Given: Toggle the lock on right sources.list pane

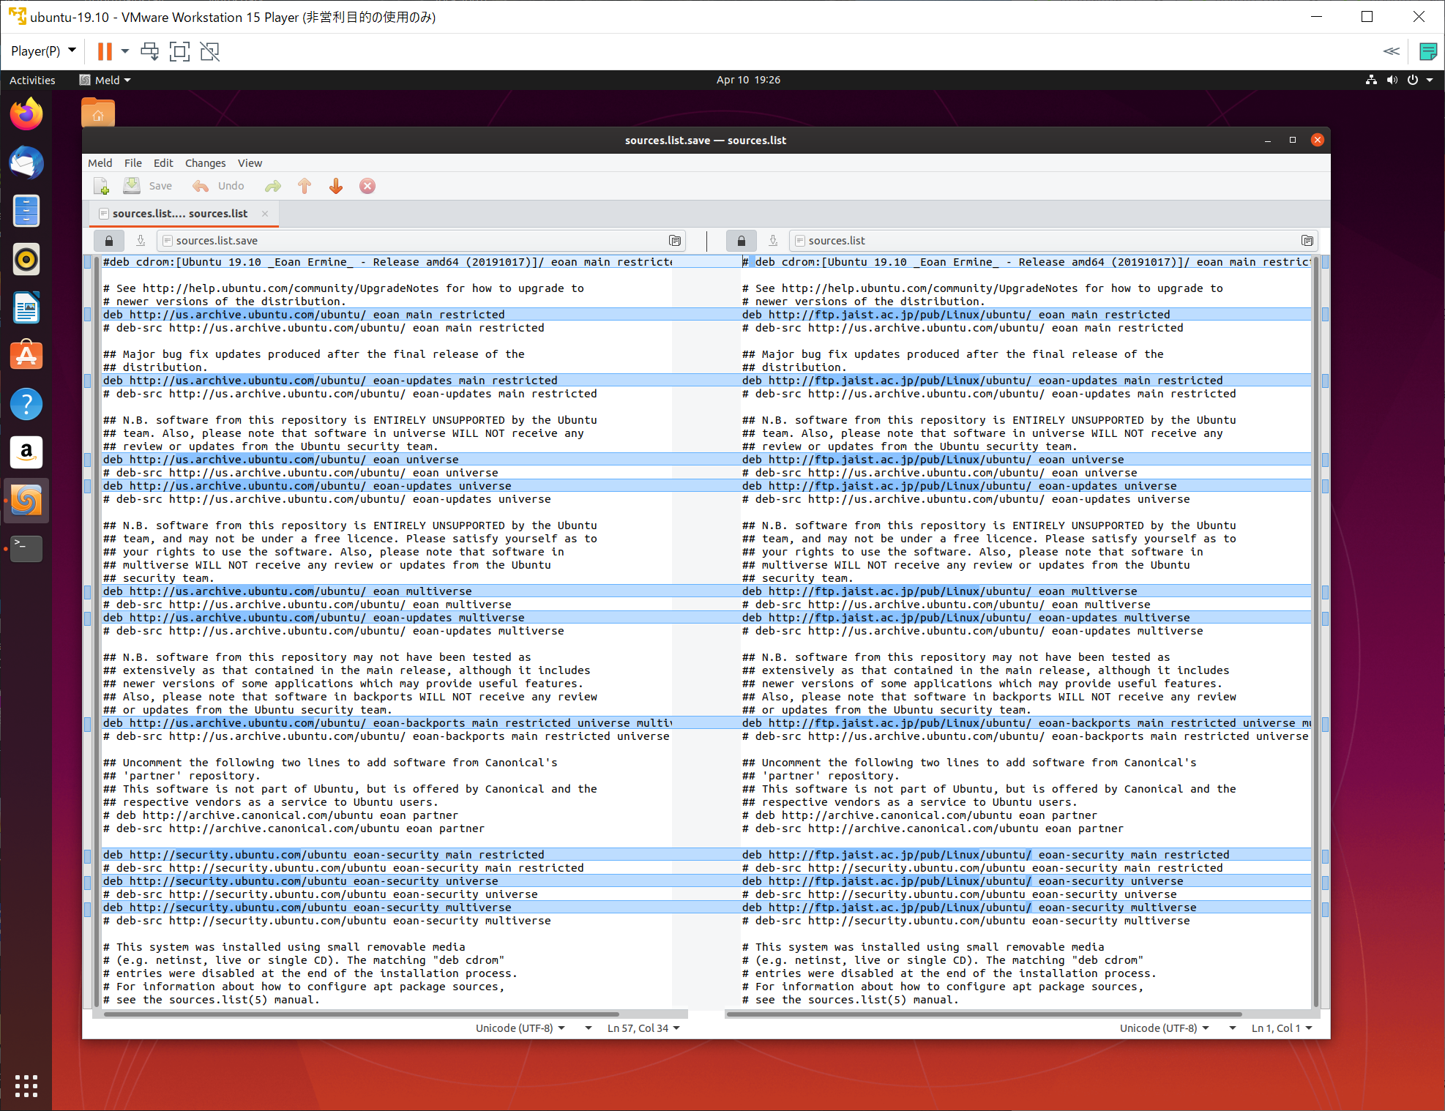Looking at the screenshot, I should pos(741,241).
